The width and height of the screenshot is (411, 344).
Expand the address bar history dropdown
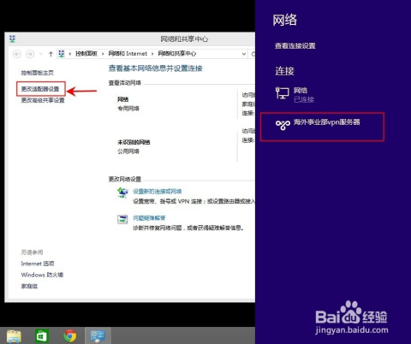click(244, 54)
